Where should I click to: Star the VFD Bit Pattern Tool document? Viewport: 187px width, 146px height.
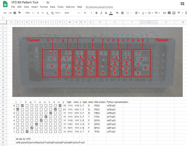pyautogui.click(x=43, y=2)
